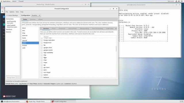184x103 pixels.
Task: Select the work zone
Action: [x=30, y=48]
